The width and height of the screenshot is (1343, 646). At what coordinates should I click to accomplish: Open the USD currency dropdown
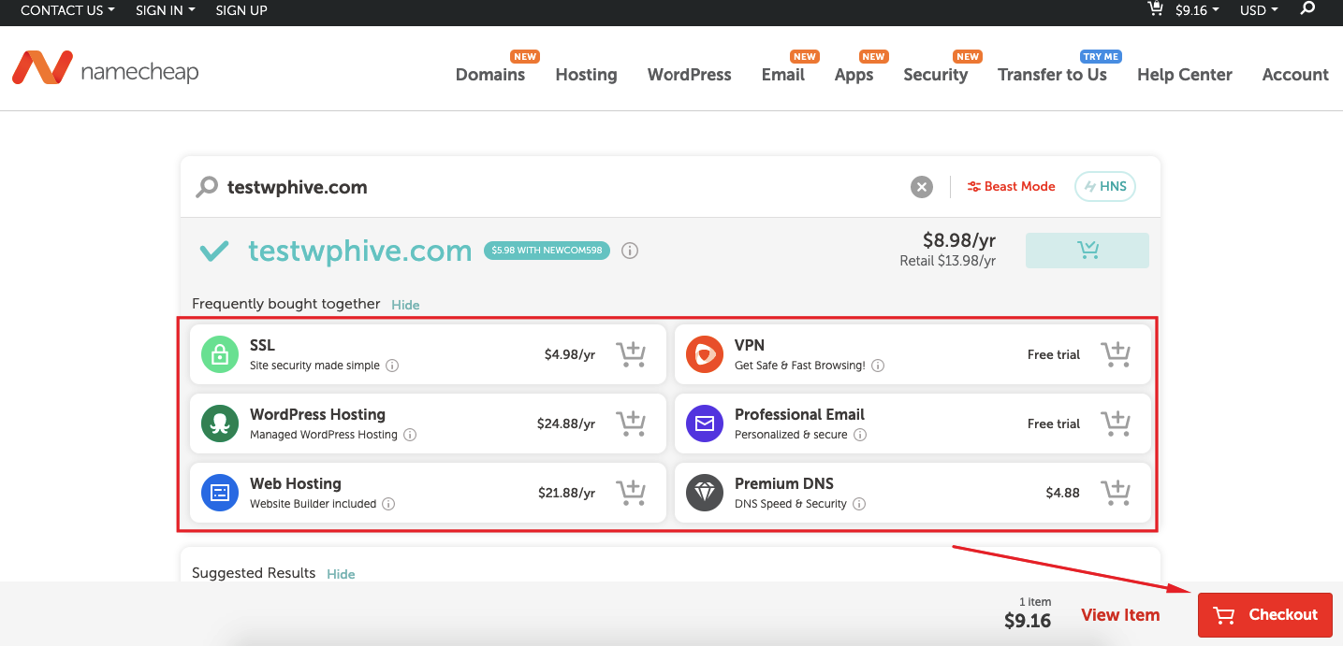1258,10
